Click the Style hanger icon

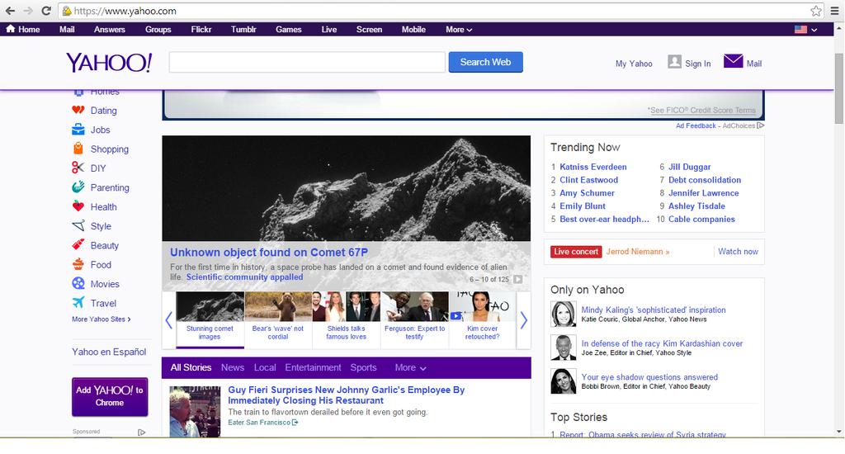click(x=78, y=226)
